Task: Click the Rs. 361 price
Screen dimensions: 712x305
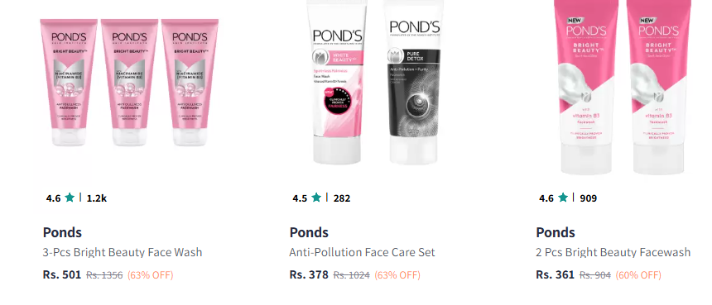Action: pyautogui.click(x=555, y=274)
